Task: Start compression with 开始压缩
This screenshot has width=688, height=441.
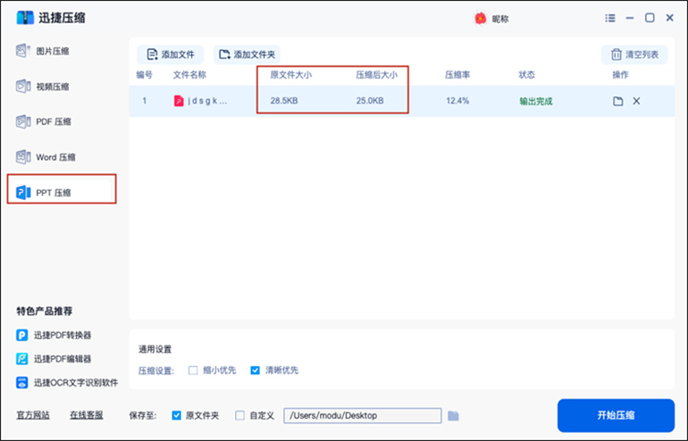Action: click(x=616, y=415)
